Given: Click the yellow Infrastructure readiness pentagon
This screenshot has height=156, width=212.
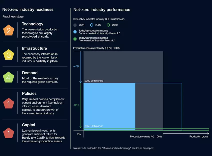Looking at the screenshot, I should click(9, 55).
